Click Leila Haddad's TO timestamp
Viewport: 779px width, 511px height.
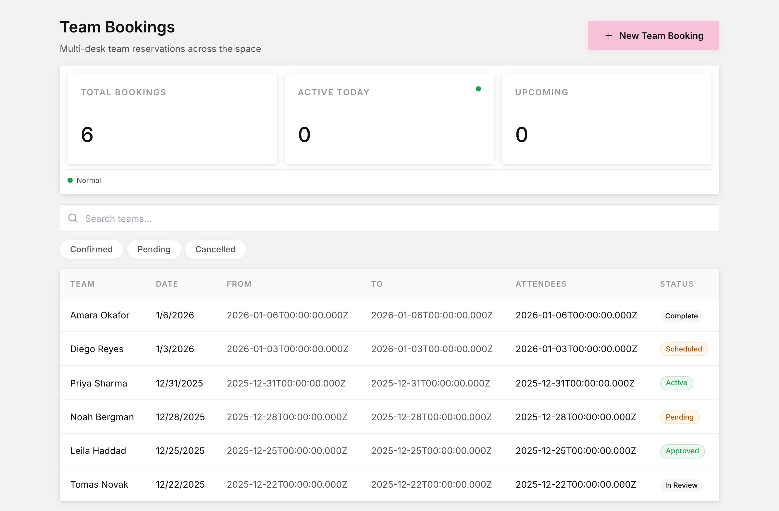coord(431,451)
